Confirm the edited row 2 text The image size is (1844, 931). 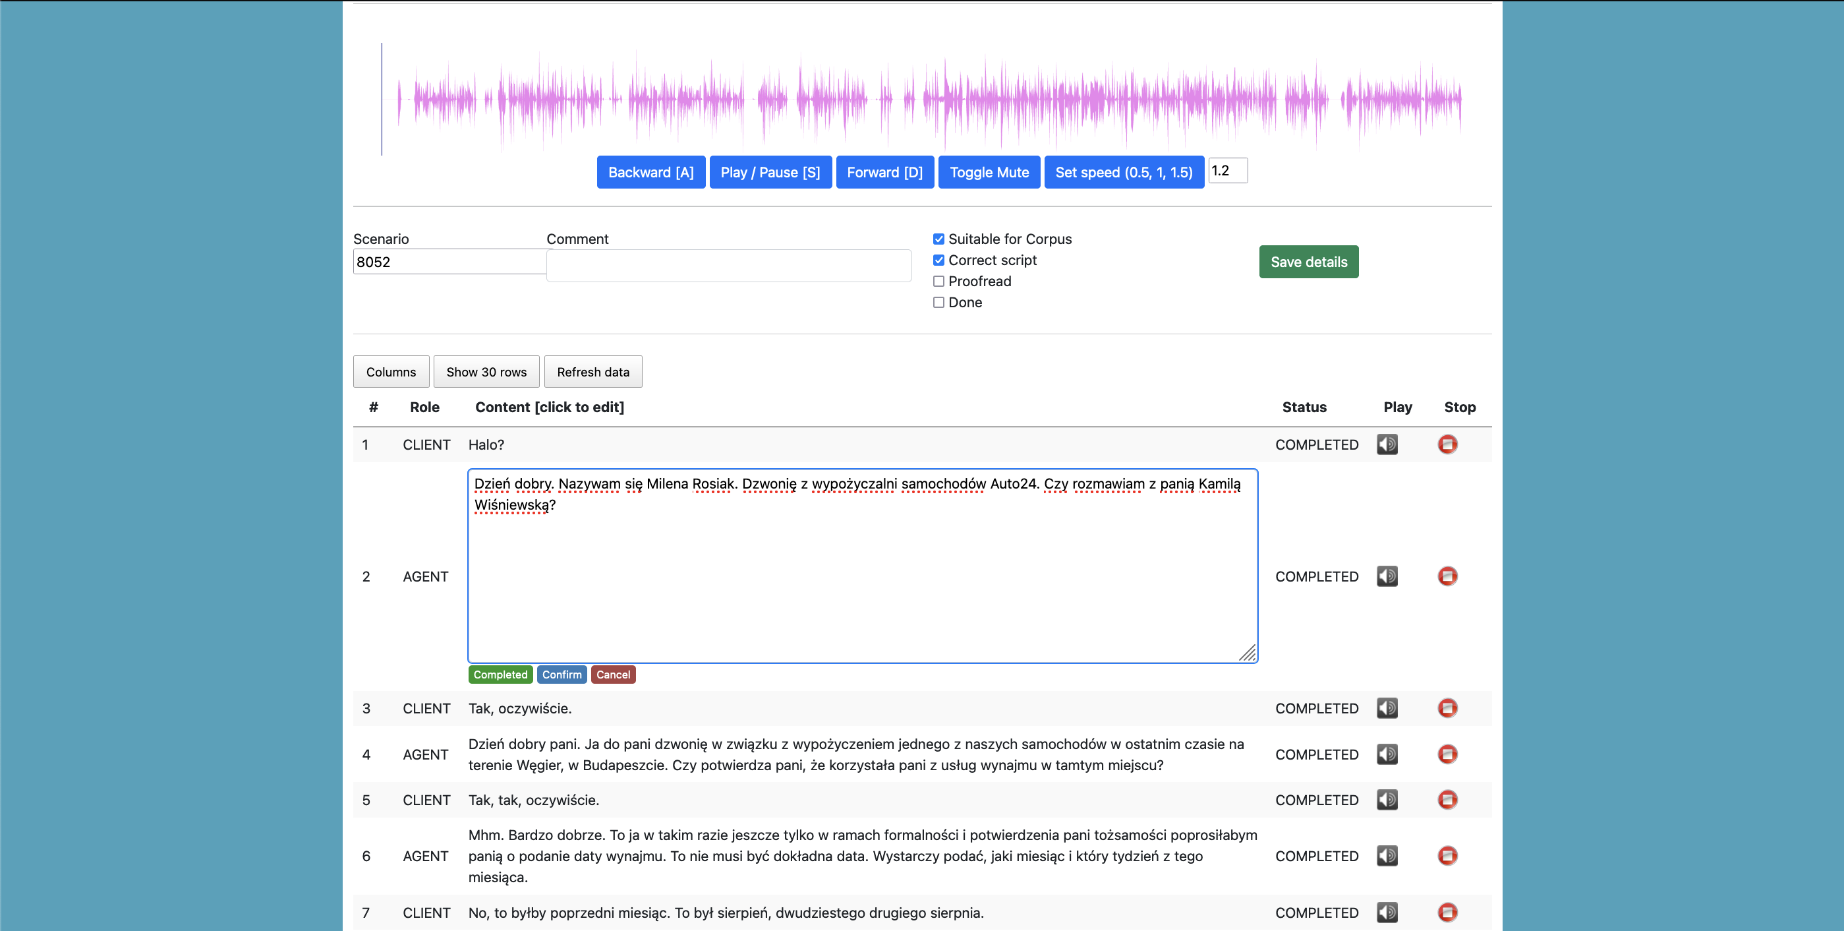coord(562,675)
